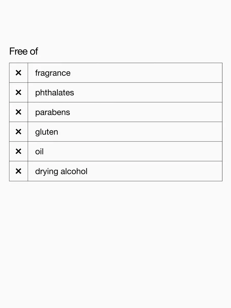The height and width of the screenshot is (308, 231).
Task: Click empty space right of "fragrance" text
Action: pos(146,73)
